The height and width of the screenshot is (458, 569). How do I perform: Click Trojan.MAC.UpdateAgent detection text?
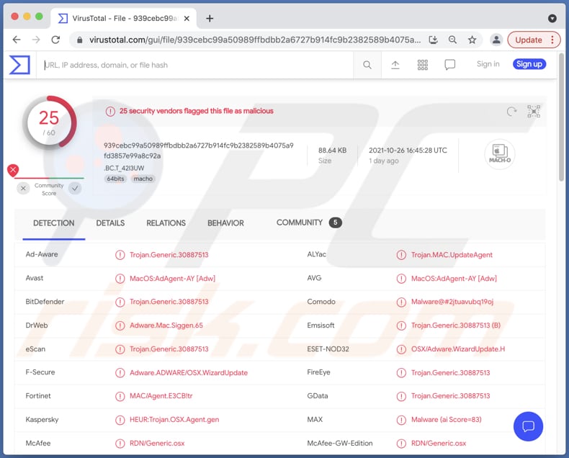pyautogui.click(x=452, y=255)
